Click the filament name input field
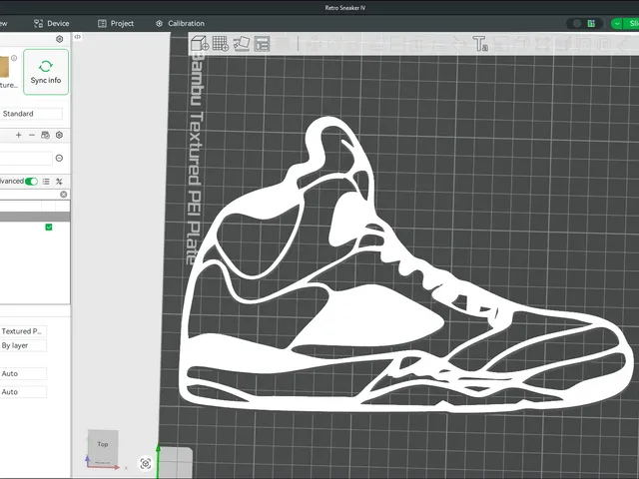This screenshot has height=479, width=639. click(x=26, y=158)
